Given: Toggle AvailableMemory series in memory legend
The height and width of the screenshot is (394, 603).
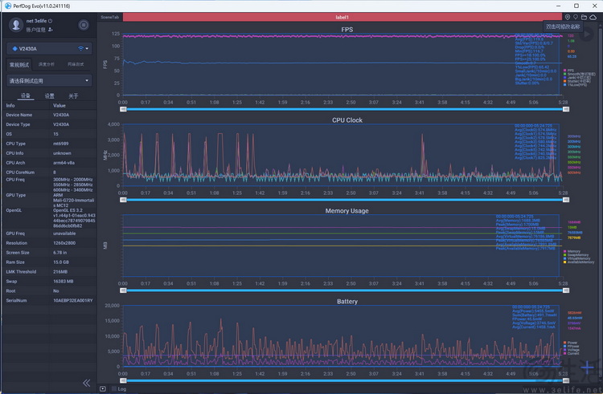Looking at the screenshot, I should click(x=579, y=262).
